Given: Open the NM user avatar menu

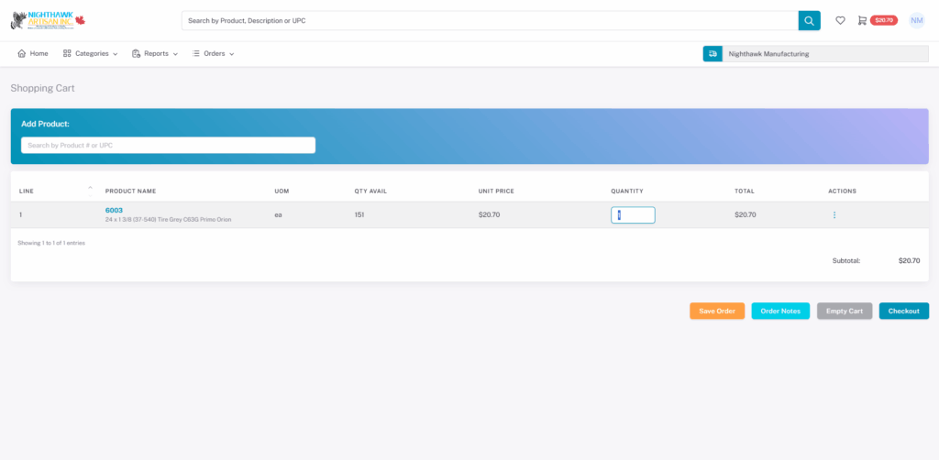Looking at the screenshot, I should coord(916,20).
